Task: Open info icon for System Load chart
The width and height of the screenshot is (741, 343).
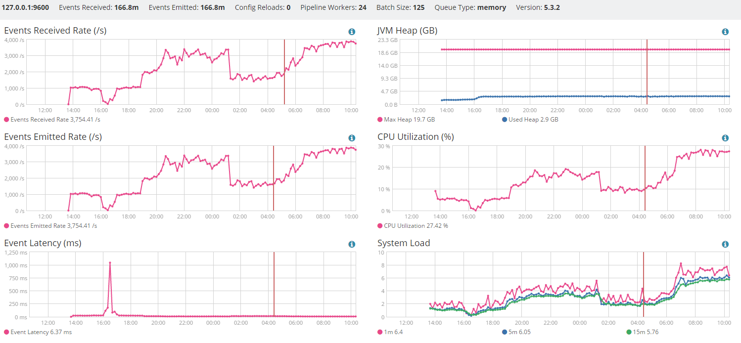Action: pyautogui.click(x=725, y=244)
